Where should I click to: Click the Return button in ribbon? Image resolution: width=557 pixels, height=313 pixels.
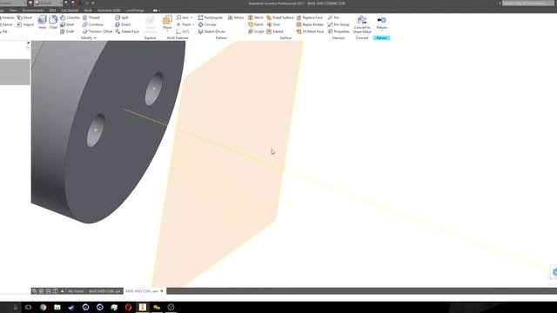click(x=381, y=23)
